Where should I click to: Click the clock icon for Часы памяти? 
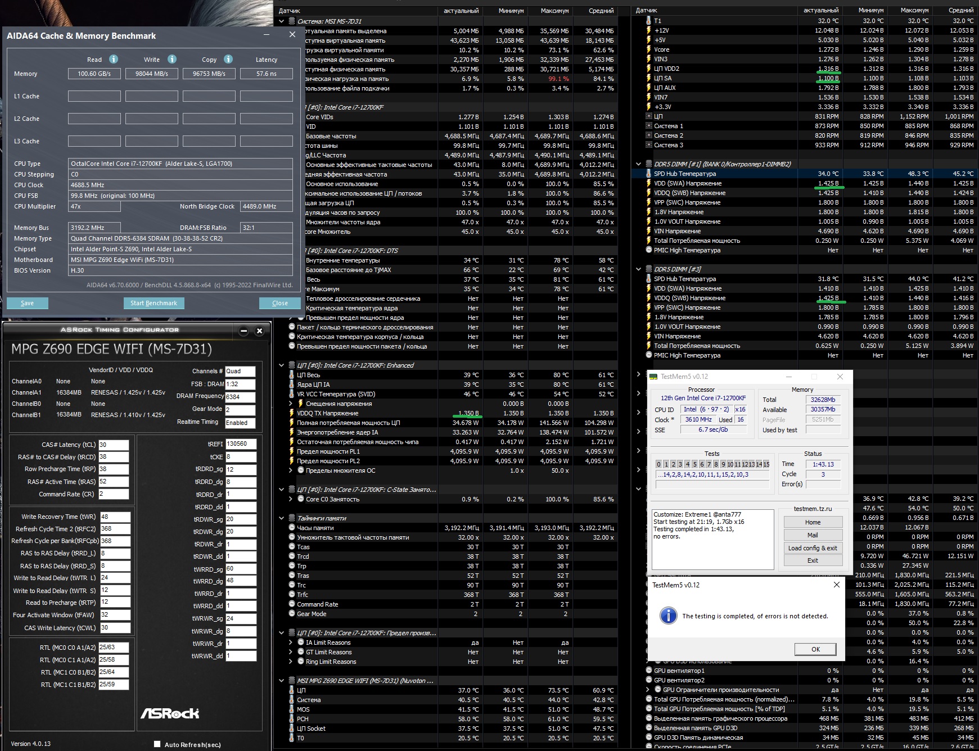(x=291, y=528)
